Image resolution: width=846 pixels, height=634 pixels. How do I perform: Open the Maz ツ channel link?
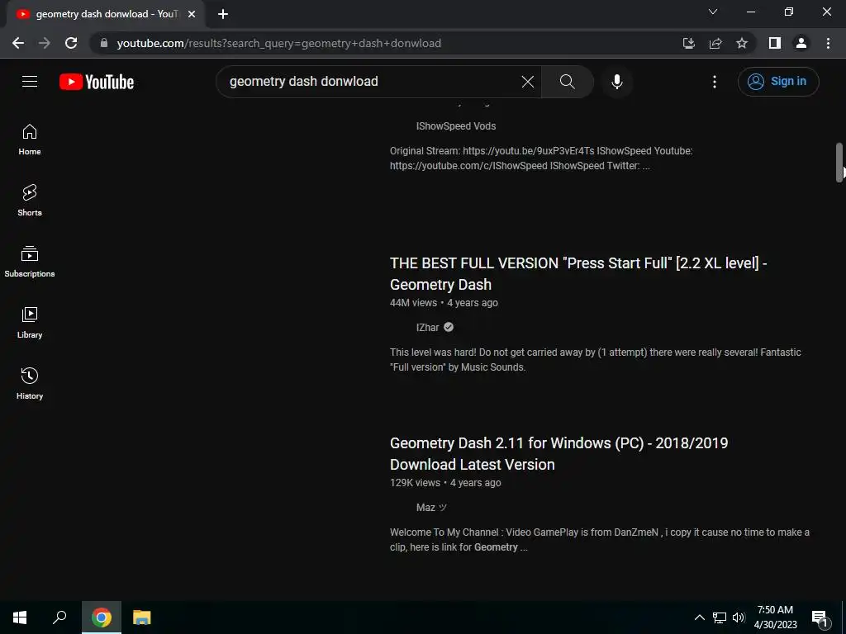(x=431, y=508)
